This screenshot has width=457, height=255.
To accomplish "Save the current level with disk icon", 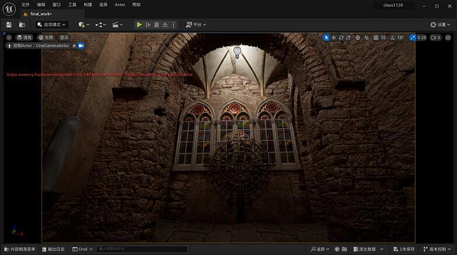I will pyautogui.click(x=9, y=25).
